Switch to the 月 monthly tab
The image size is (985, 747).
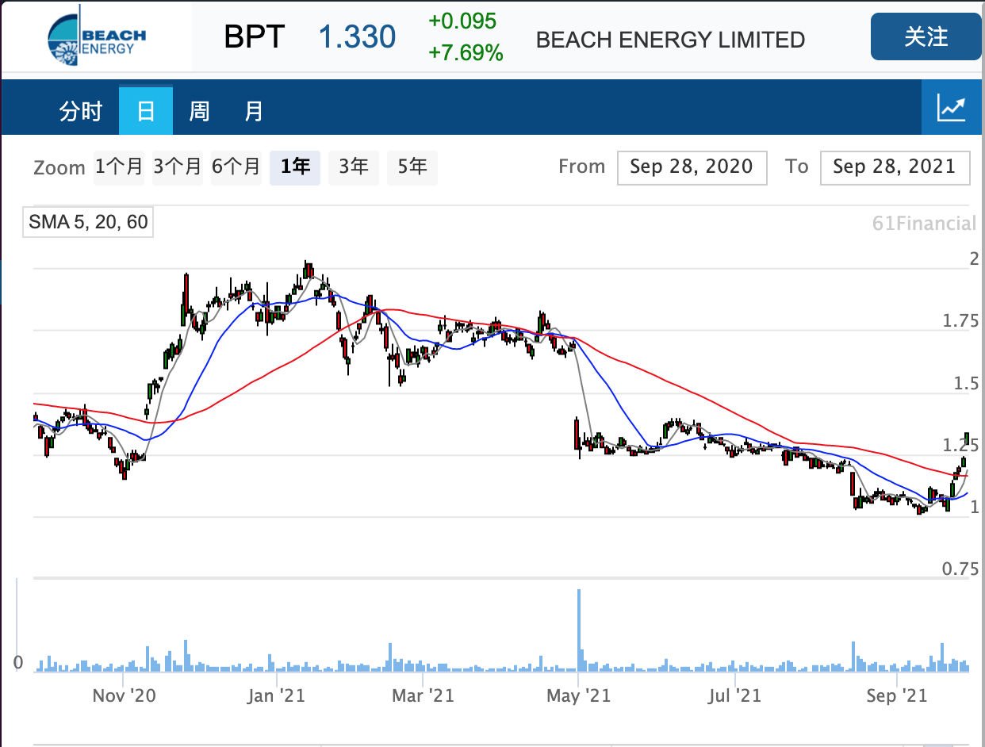tap(253, 111)
